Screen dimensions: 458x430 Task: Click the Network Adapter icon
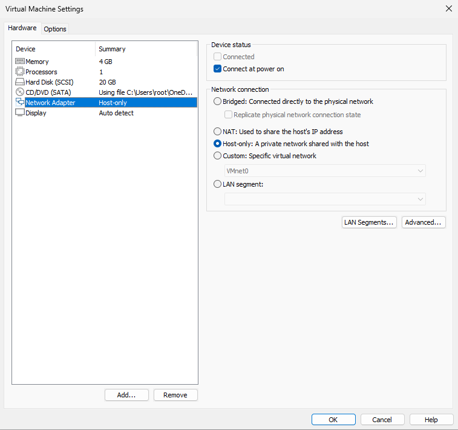coord(19,103)
